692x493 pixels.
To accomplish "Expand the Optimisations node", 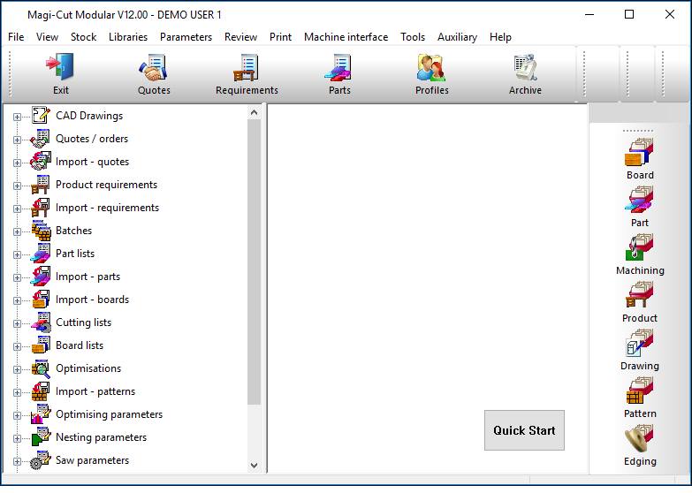I will tap(17, 369).
